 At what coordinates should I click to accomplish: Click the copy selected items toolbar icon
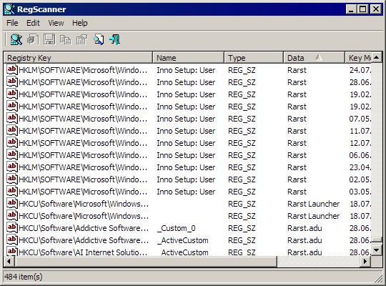[x=66, y=39]
